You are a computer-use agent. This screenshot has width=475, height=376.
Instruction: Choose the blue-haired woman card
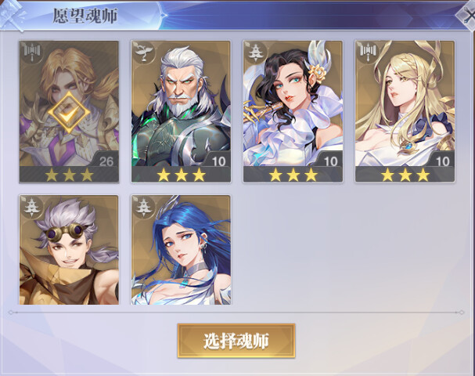(181, 250)
